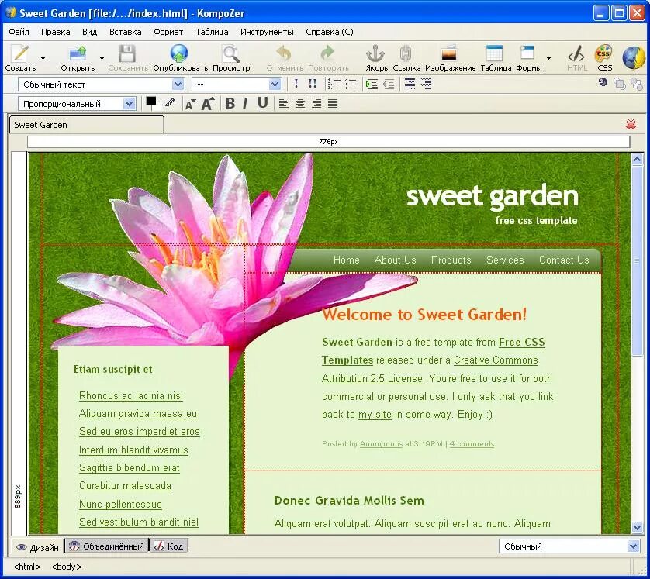
Task: Click the vertical scrollbar down arrow
Action: [637, 527]
